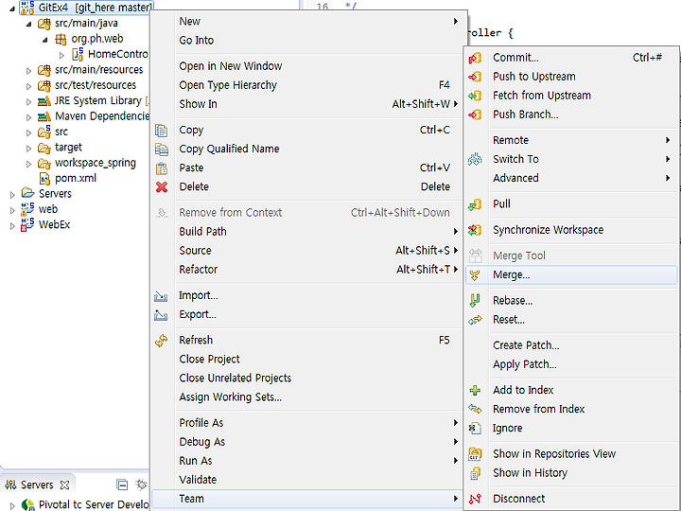
Task: Expand the HomeController file node
Action: tap(61, 55)
